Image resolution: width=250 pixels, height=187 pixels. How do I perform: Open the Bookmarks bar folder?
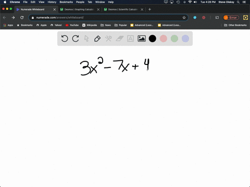[24, 25]
